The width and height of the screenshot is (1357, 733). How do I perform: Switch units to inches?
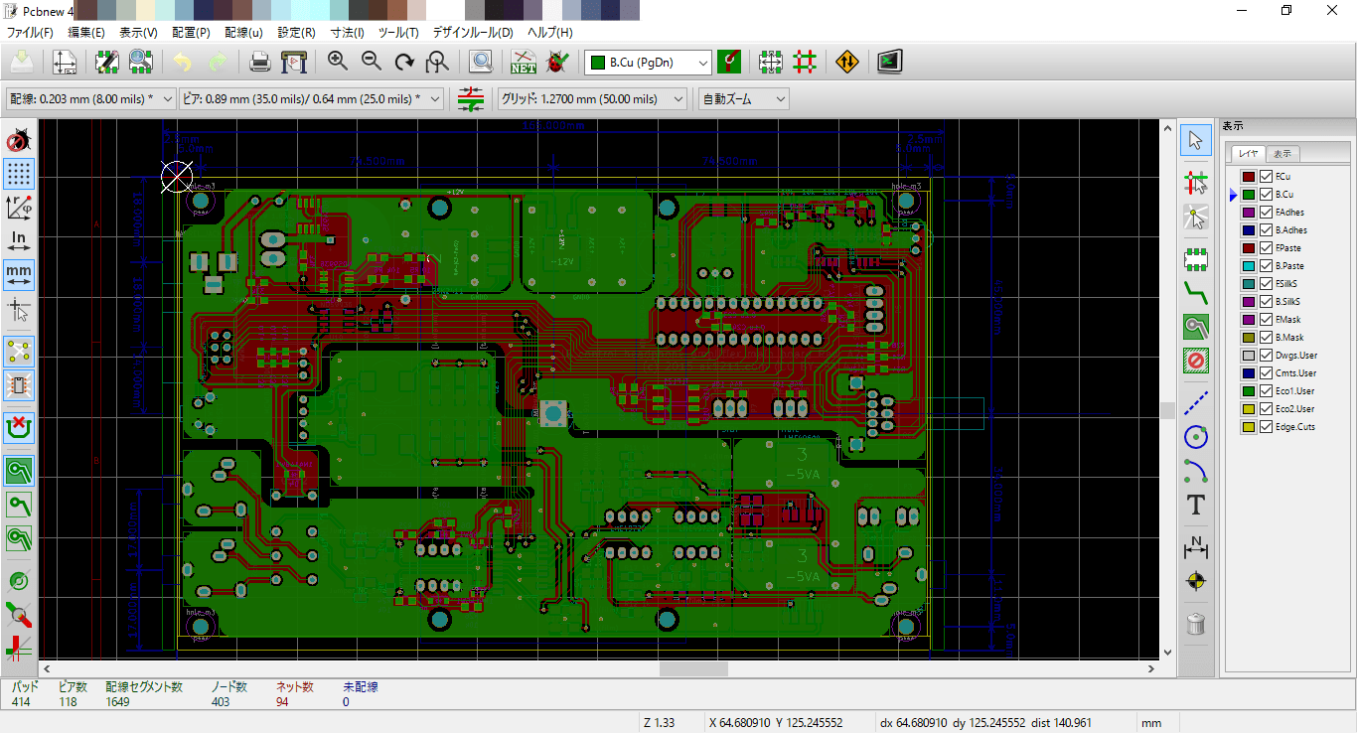coord(19,239)
